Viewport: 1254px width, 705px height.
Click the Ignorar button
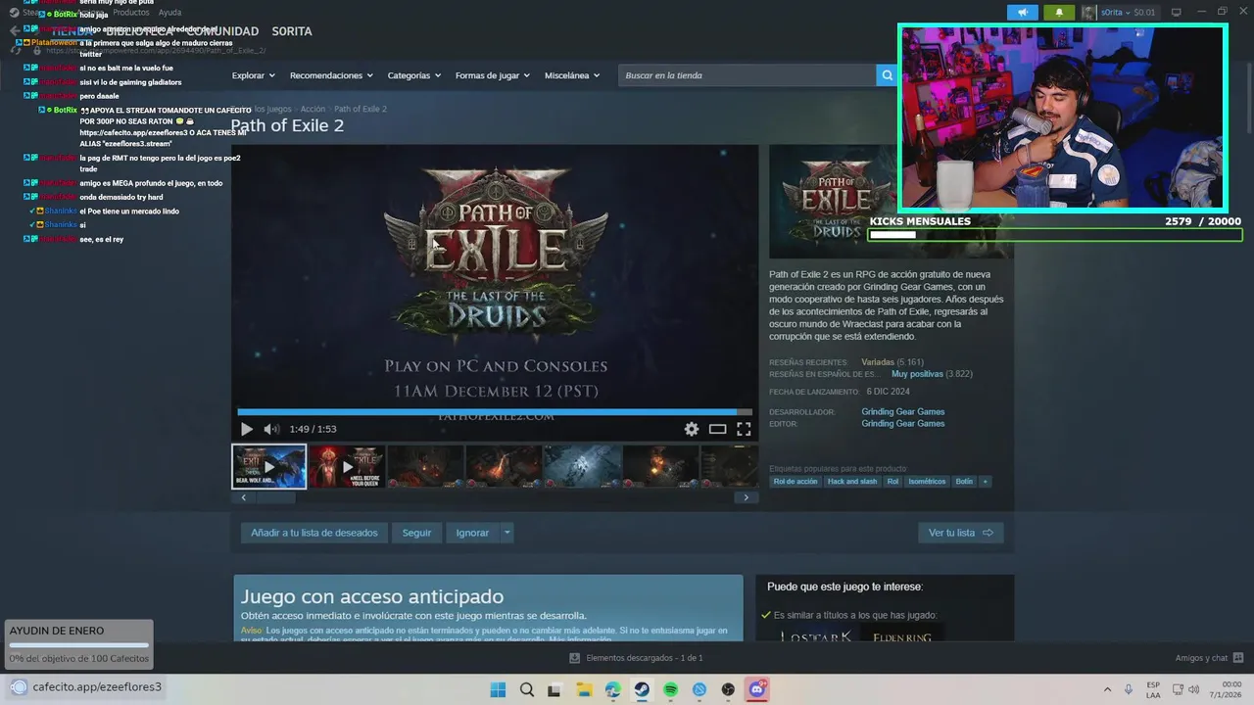coord(472,533)
